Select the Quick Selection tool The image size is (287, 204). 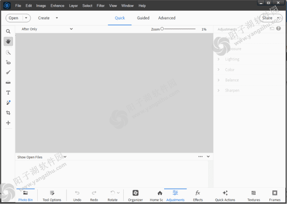[8, 53]
